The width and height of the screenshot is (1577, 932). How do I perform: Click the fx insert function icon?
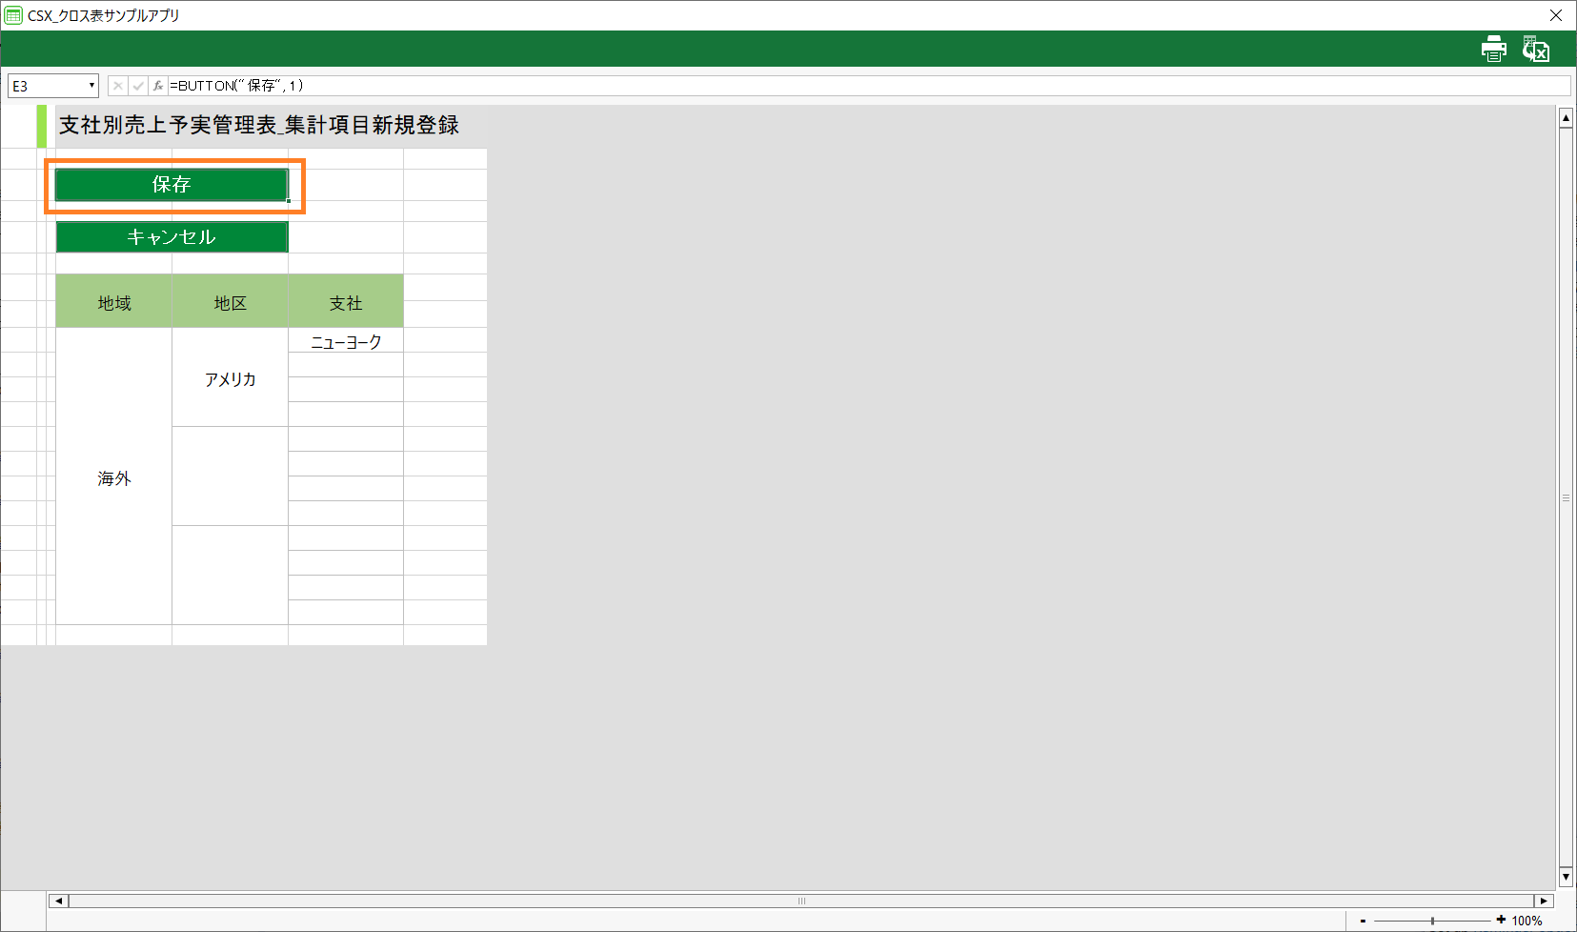158,86
